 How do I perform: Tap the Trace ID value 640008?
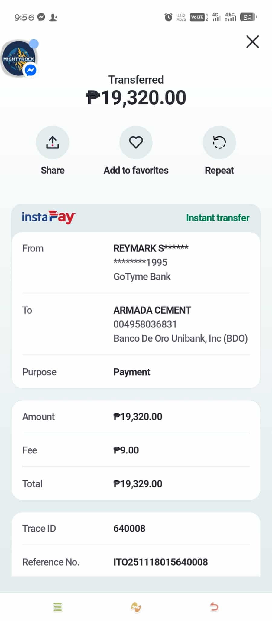pyautogui.click(x=129, y=528)
